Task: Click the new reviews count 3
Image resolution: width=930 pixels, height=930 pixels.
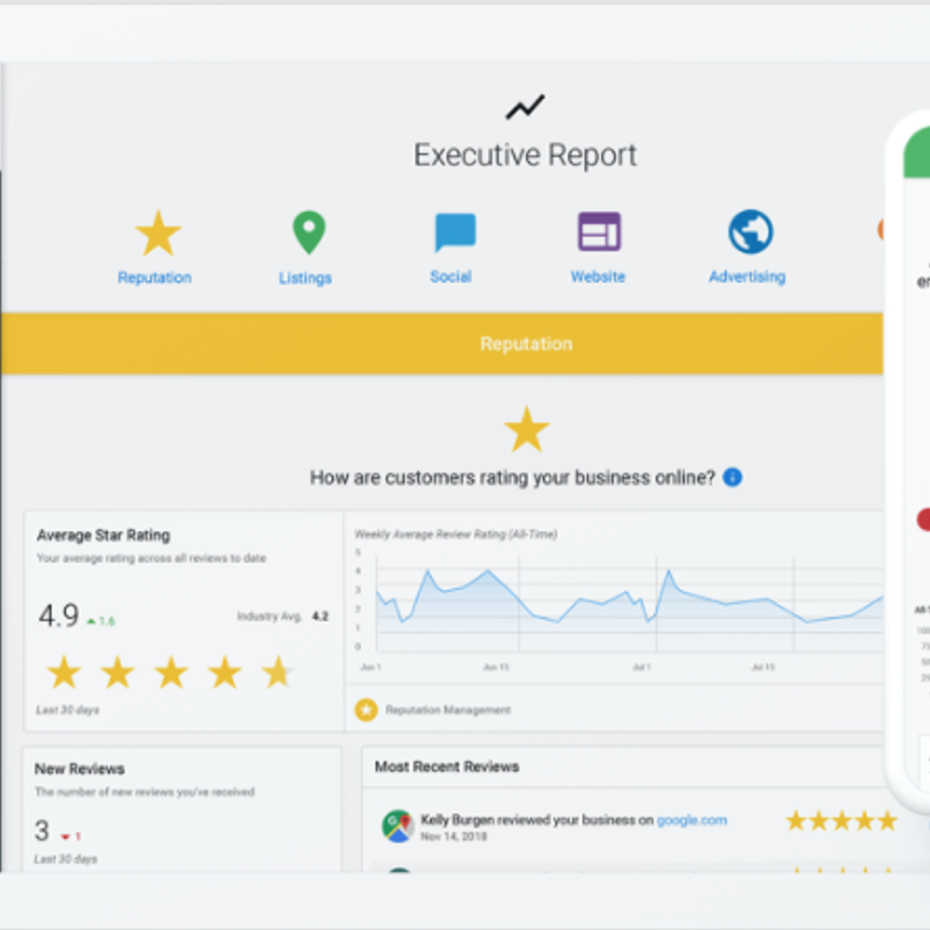Action: coord(42,830)
